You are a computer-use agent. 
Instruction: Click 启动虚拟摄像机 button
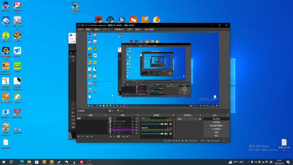216,126
